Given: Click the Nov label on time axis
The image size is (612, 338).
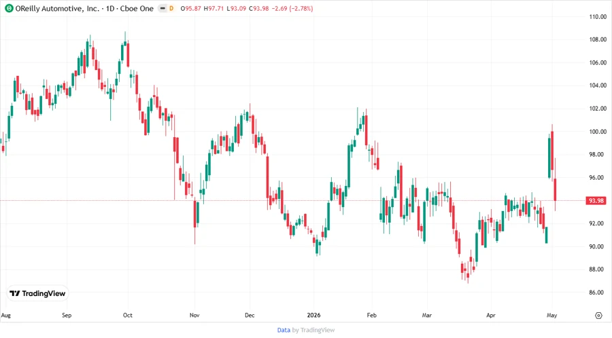Looking at the screenshot, I should point(194,316).
